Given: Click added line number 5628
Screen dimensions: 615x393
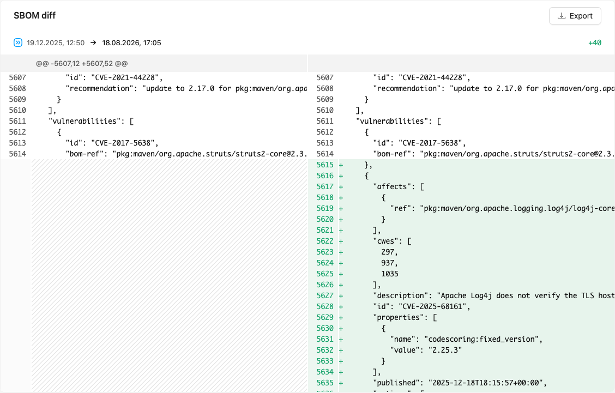Looking at the screenshot, I should coord(325,306).
